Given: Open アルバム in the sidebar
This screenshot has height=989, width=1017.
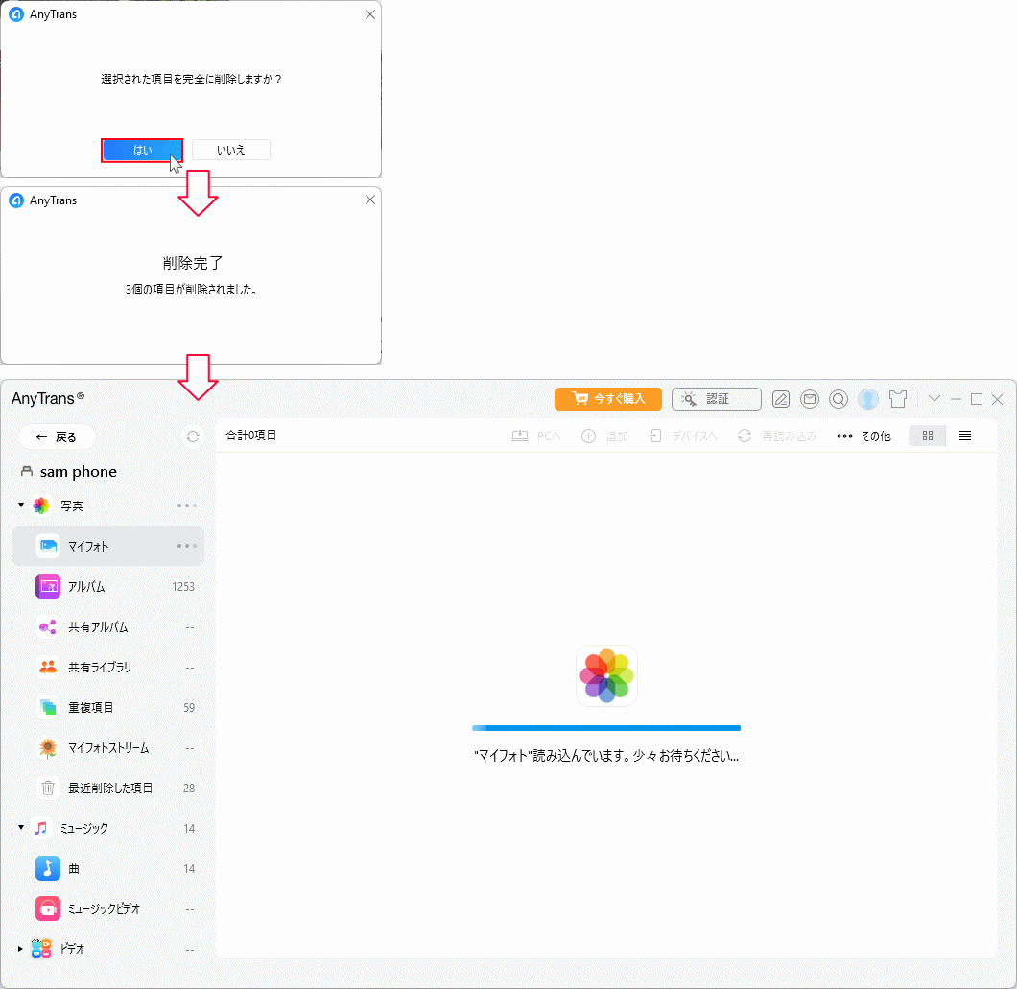Looking at the screenshot, I should (x=108, y=586).
